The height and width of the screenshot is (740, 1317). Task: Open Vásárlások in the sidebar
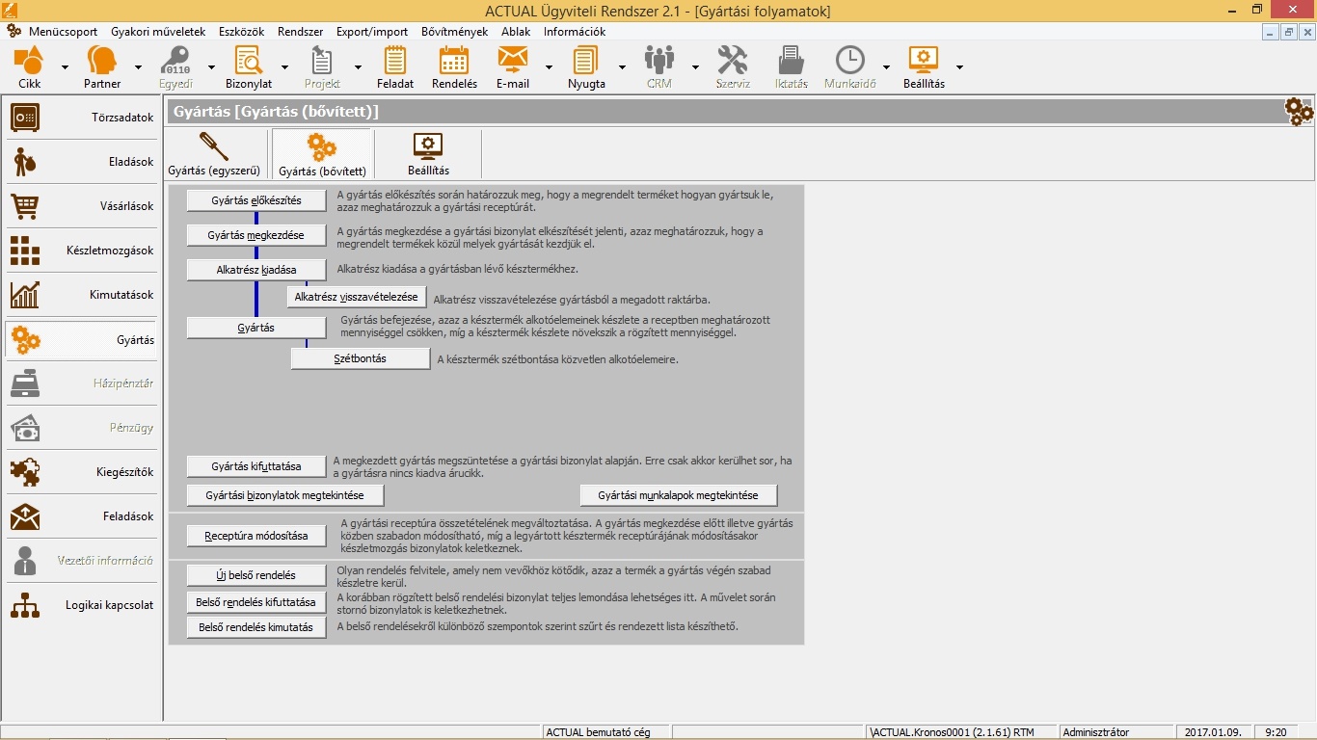(81, 206)
